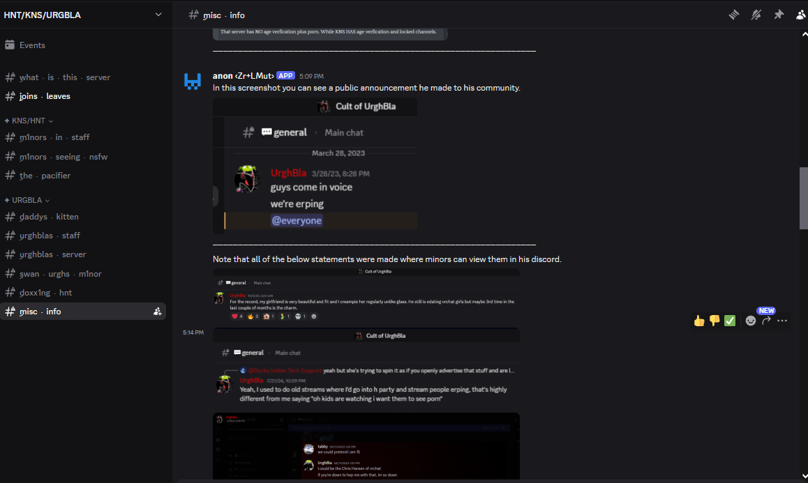The image size is (808, 483).
Task: Collapse the KNS/HNT category
Action: coord(29,121)
